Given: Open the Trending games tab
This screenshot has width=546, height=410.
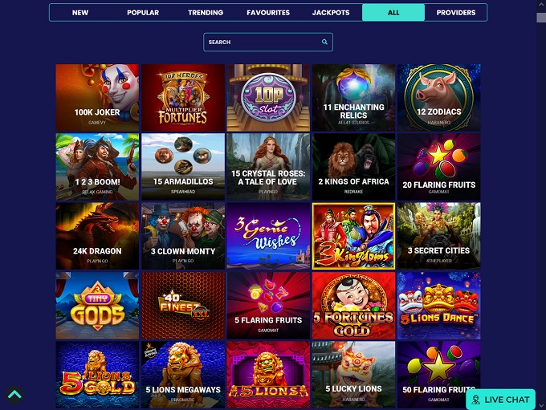Looking at the screenshot, I should point(206,13).
